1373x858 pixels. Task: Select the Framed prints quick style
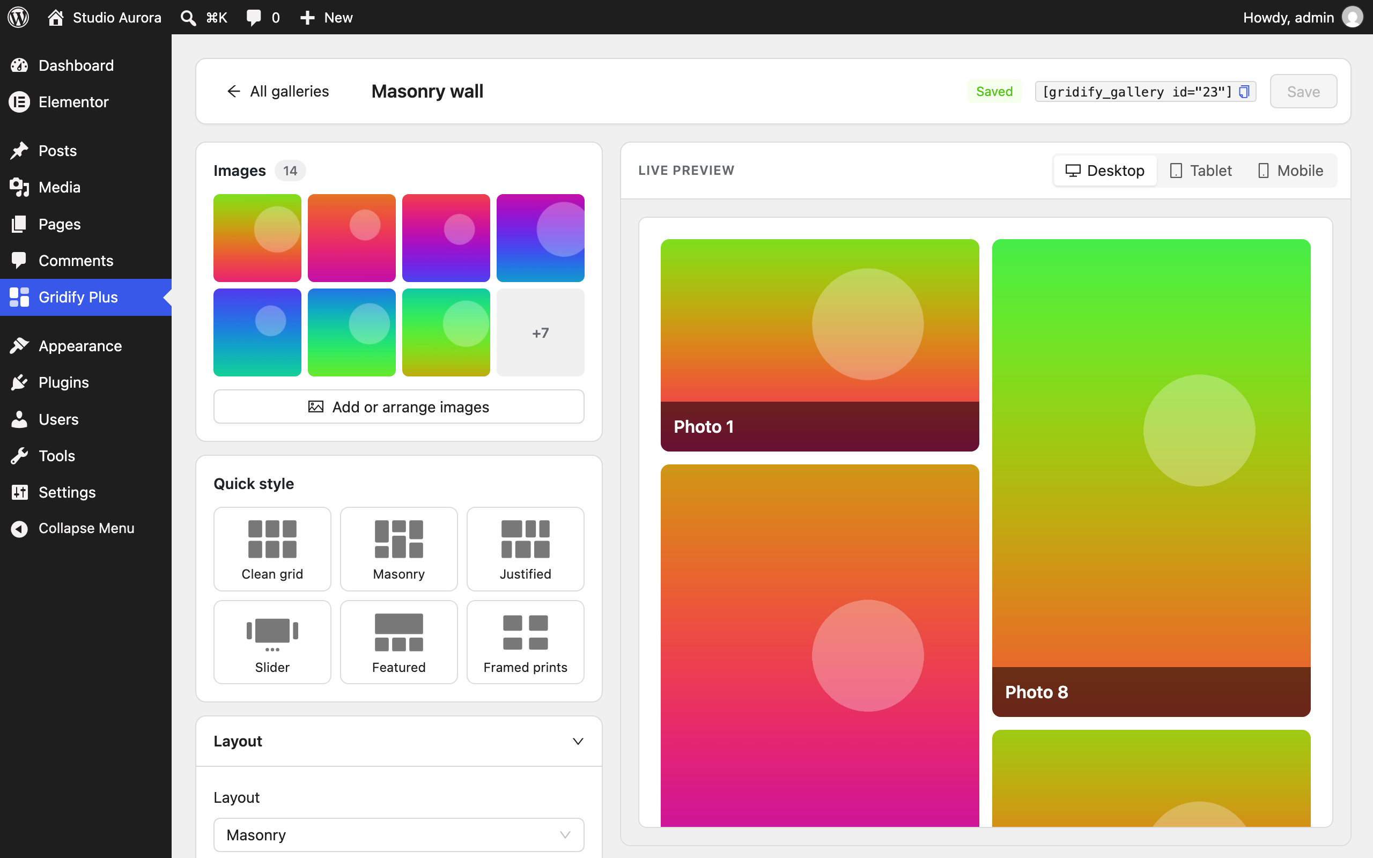pyautogui.click(x=526, y=642)
